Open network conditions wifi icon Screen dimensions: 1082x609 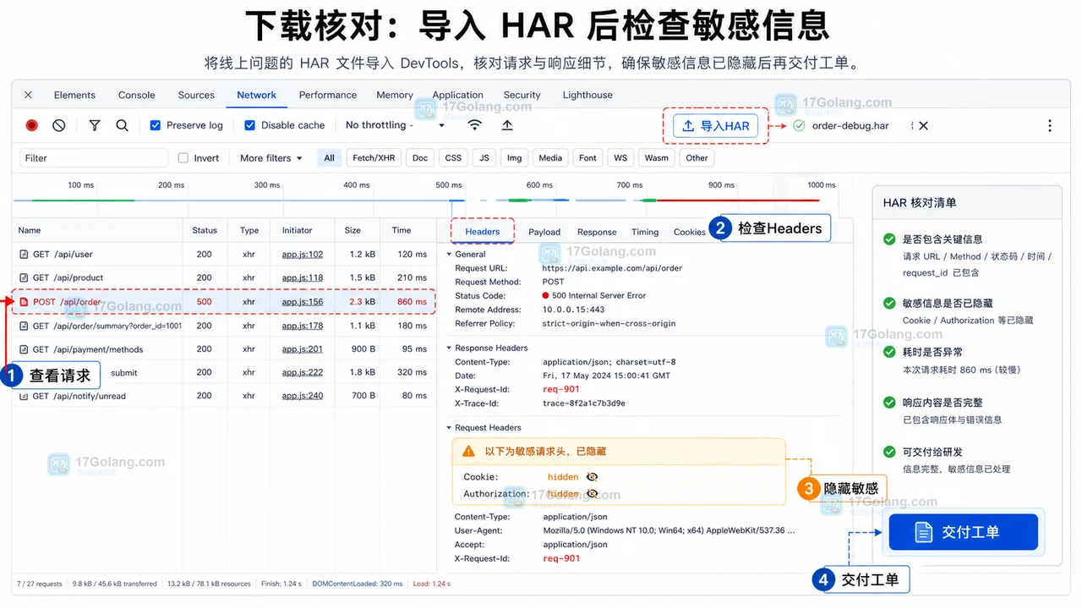(x=475, y=125)
